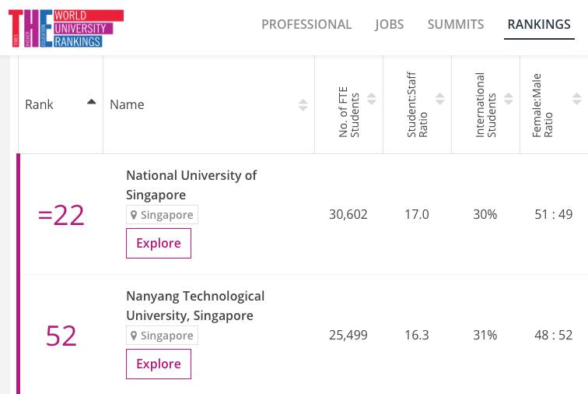Click Singapore location pin under National University
588x394 pixels.
pos(134,215)
